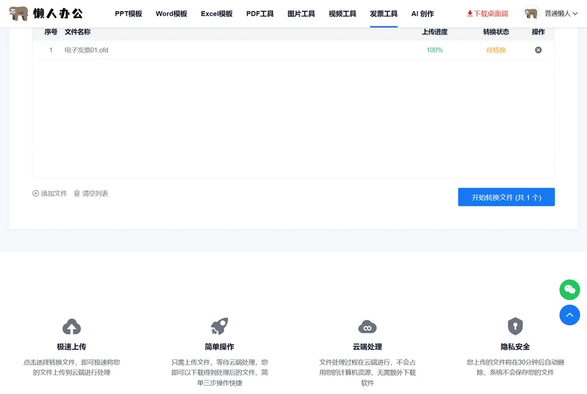The image size is (587, 394).
Task: Click the 操作 column header
Action: (x=538, y=32)
